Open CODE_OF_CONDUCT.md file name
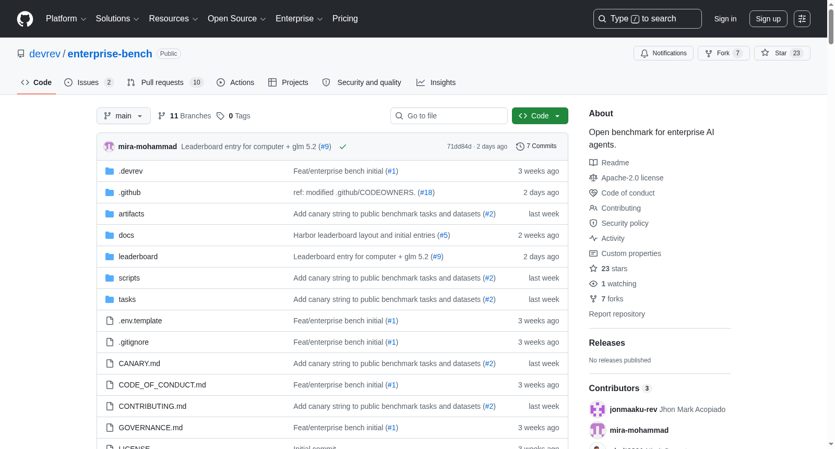The image size is (835, 449). pyautogui.click(x=162, y=385)
